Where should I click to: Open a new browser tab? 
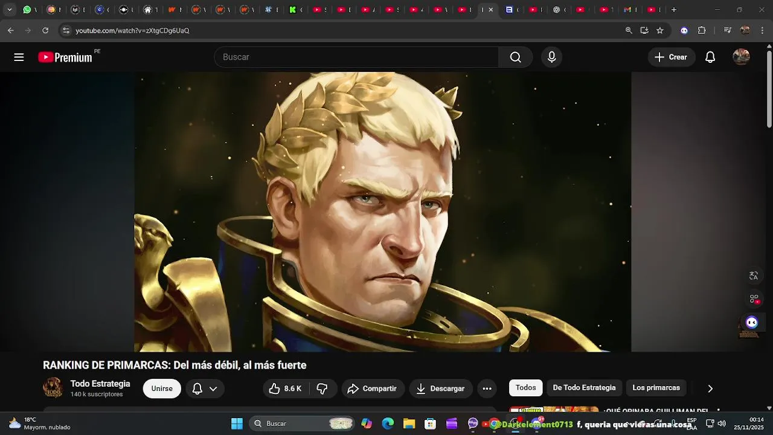pos(674,10)
